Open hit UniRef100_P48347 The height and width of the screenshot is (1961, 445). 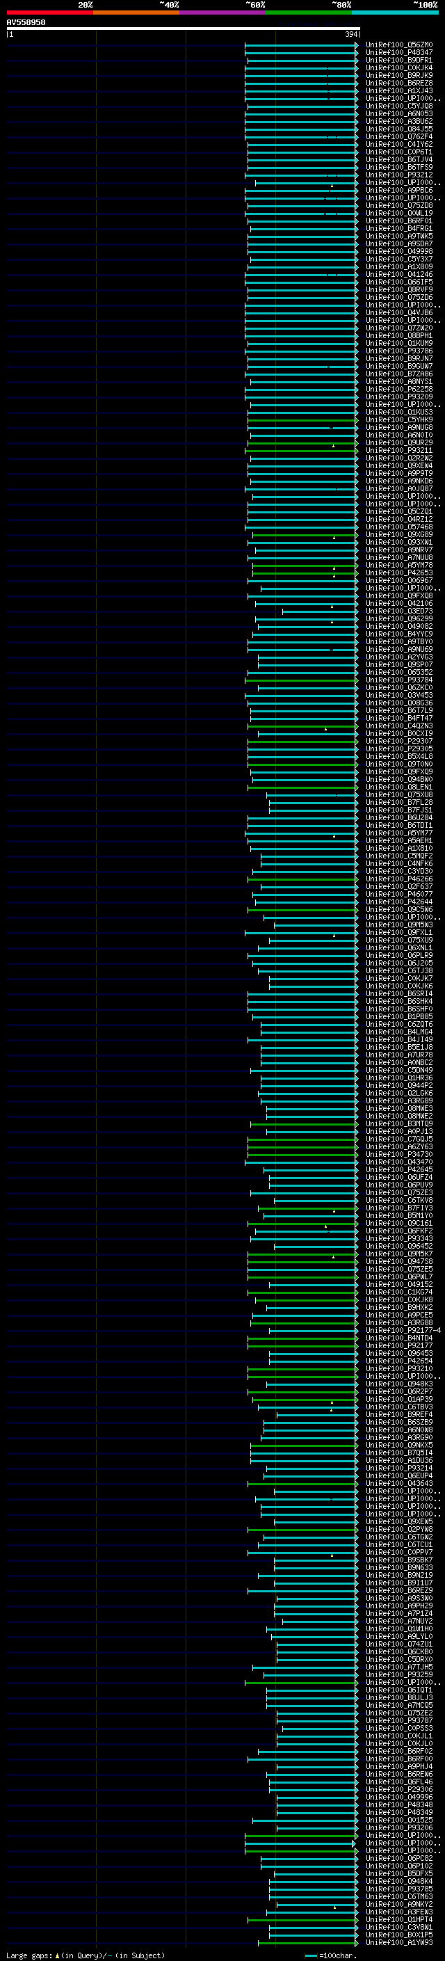[399, 53]
